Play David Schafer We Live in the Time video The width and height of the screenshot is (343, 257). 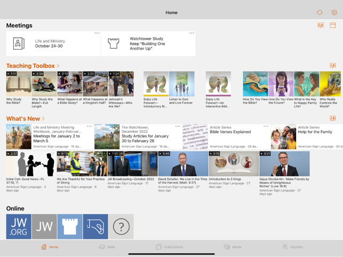pyautogui.click(x=183, y=164)
